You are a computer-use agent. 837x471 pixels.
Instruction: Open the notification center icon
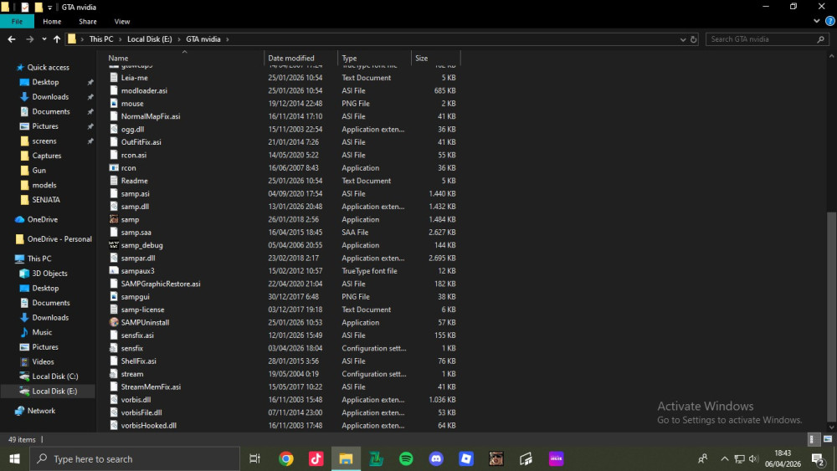[819, 458]
